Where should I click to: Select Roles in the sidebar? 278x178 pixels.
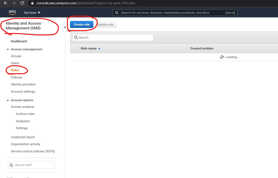tap(15, 70)
